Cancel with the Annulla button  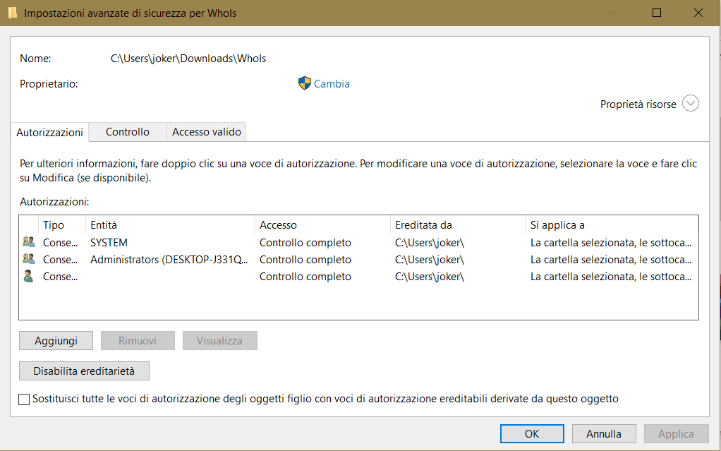[603, 433]
